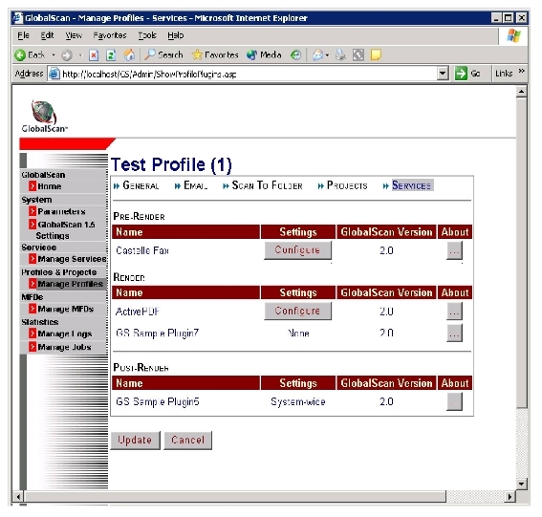Click the green Go arrow button
Viewport: 542px width, 517px height.
pyautogui.click(x=461, y=74)
